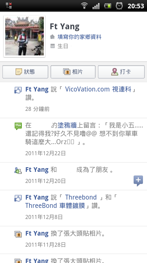Open the ThreeBond 車體鍍膜 page link
Screen dimensions: 147x263
point(55,205)
